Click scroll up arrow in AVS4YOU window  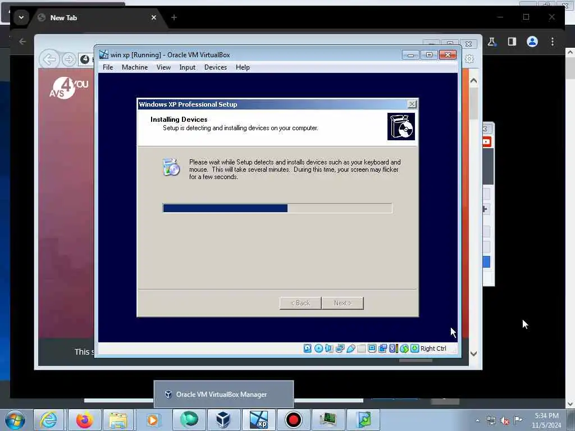[473, 81]
